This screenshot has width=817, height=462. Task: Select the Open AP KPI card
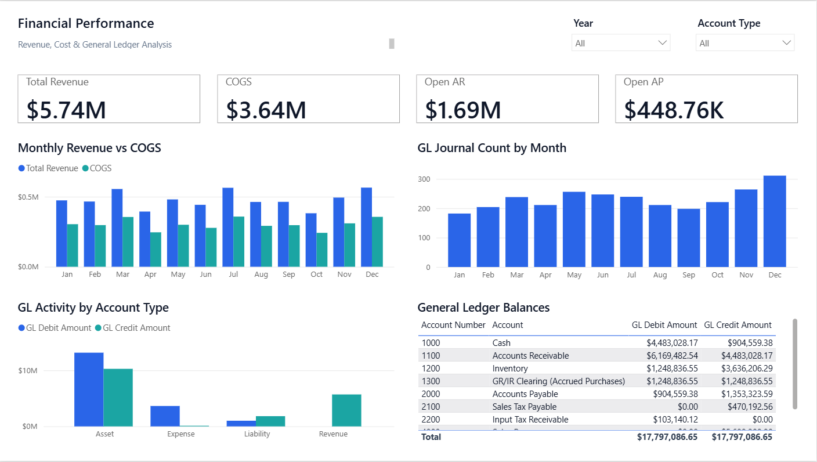click(706, 99)
